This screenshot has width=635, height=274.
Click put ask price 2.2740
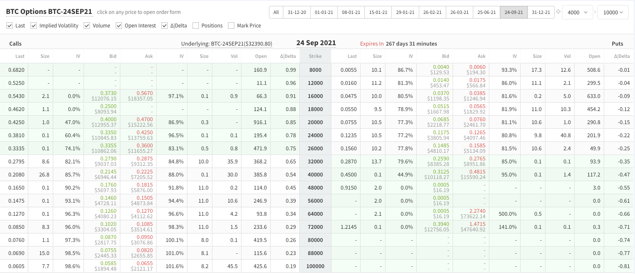[478, 211]
